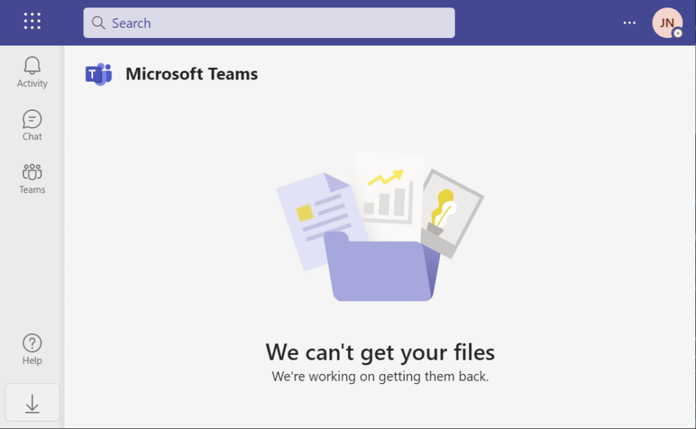Click the "We can't get your files" heading

(380, 352)
